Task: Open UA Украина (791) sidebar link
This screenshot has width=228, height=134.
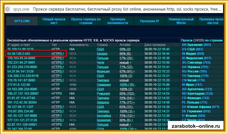Action: click(195, 67)
